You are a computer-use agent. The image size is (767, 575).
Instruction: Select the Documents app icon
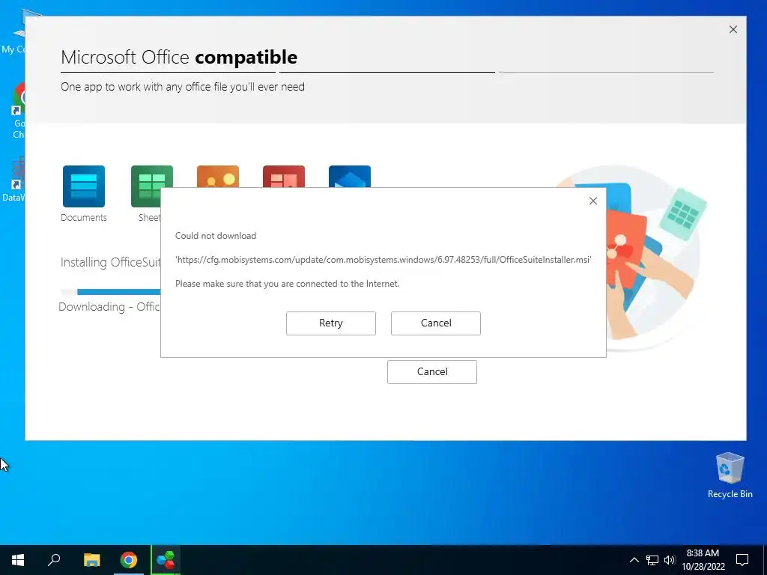[84, 186]
